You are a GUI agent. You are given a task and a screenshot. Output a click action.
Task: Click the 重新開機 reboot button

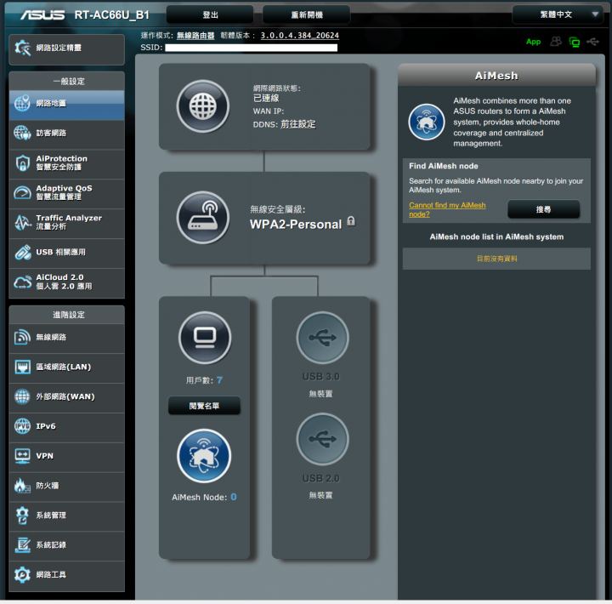pyautogui.click(x=306, y=14)
